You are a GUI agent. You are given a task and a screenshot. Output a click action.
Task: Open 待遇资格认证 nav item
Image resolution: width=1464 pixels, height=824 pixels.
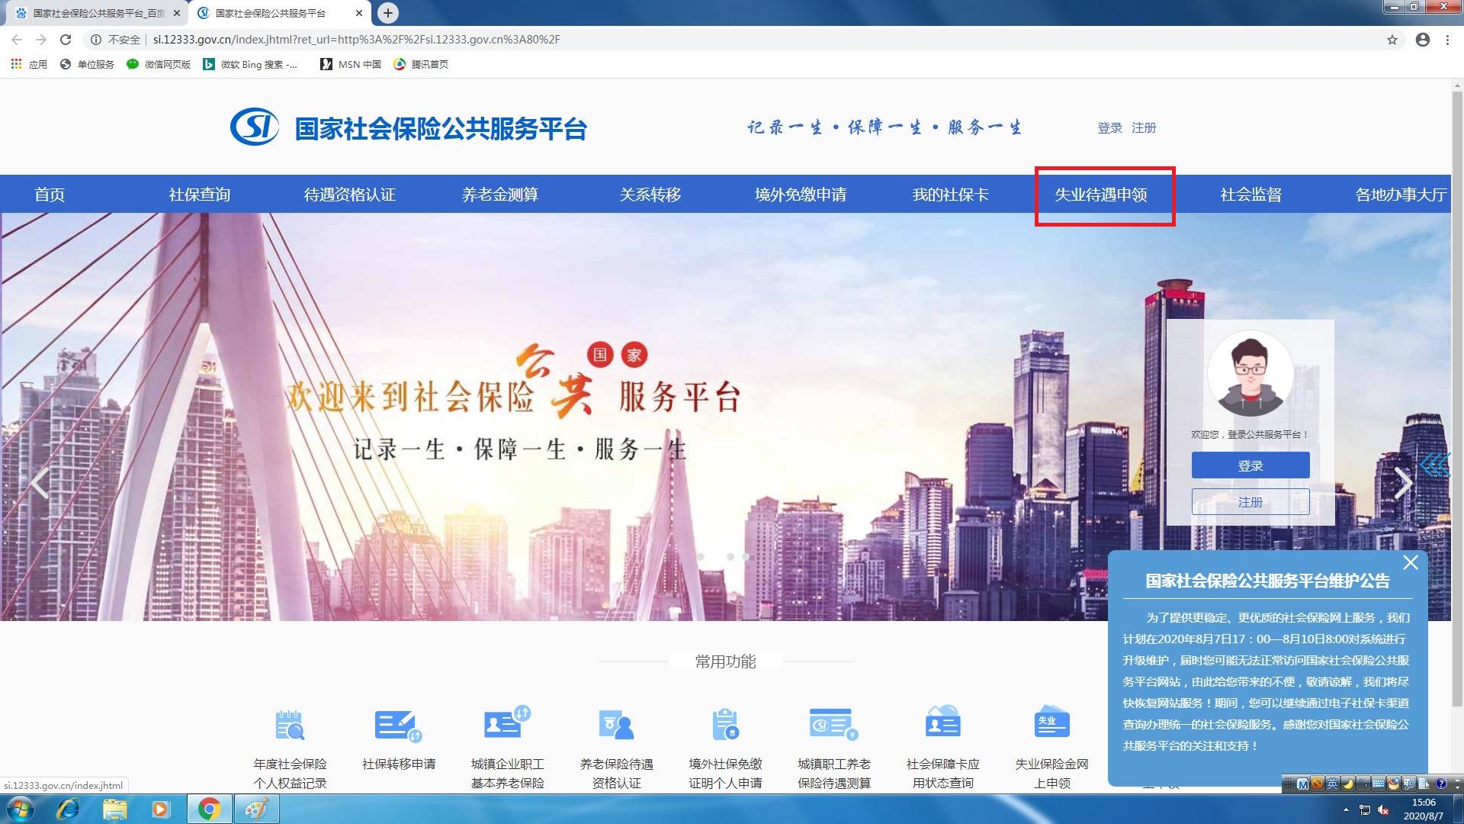350,195
